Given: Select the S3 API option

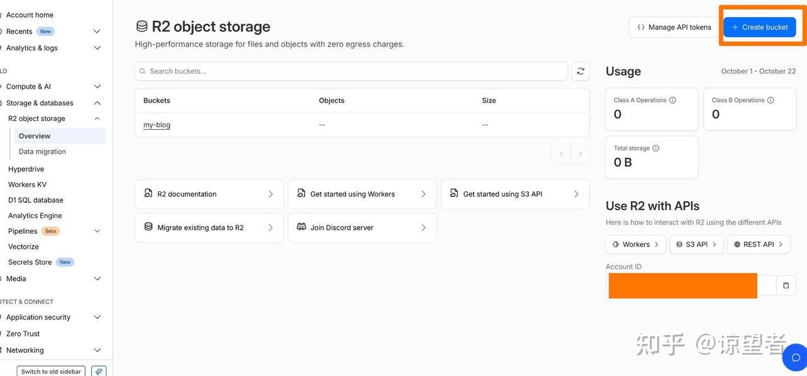Looking at the screenshot, I should 695,243.
